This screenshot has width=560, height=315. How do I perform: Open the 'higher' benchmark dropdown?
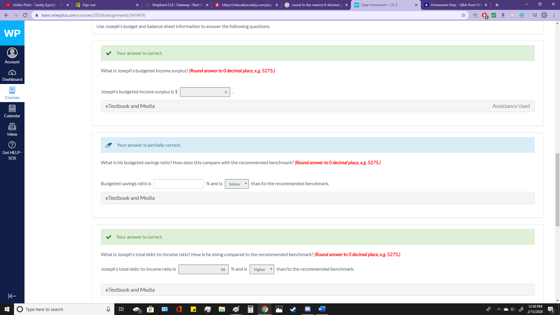coord(262,269)
